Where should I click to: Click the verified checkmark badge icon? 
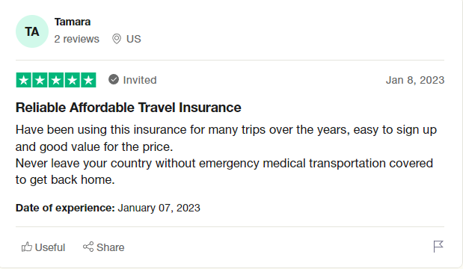(114, 79)
